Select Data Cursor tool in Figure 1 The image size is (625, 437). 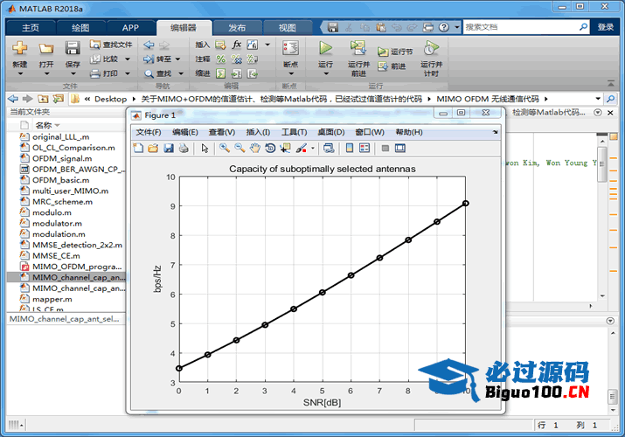285,149
